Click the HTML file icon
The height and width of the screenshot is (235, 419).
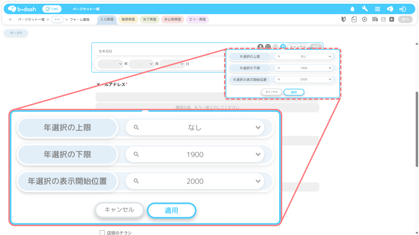pos(354,19)
